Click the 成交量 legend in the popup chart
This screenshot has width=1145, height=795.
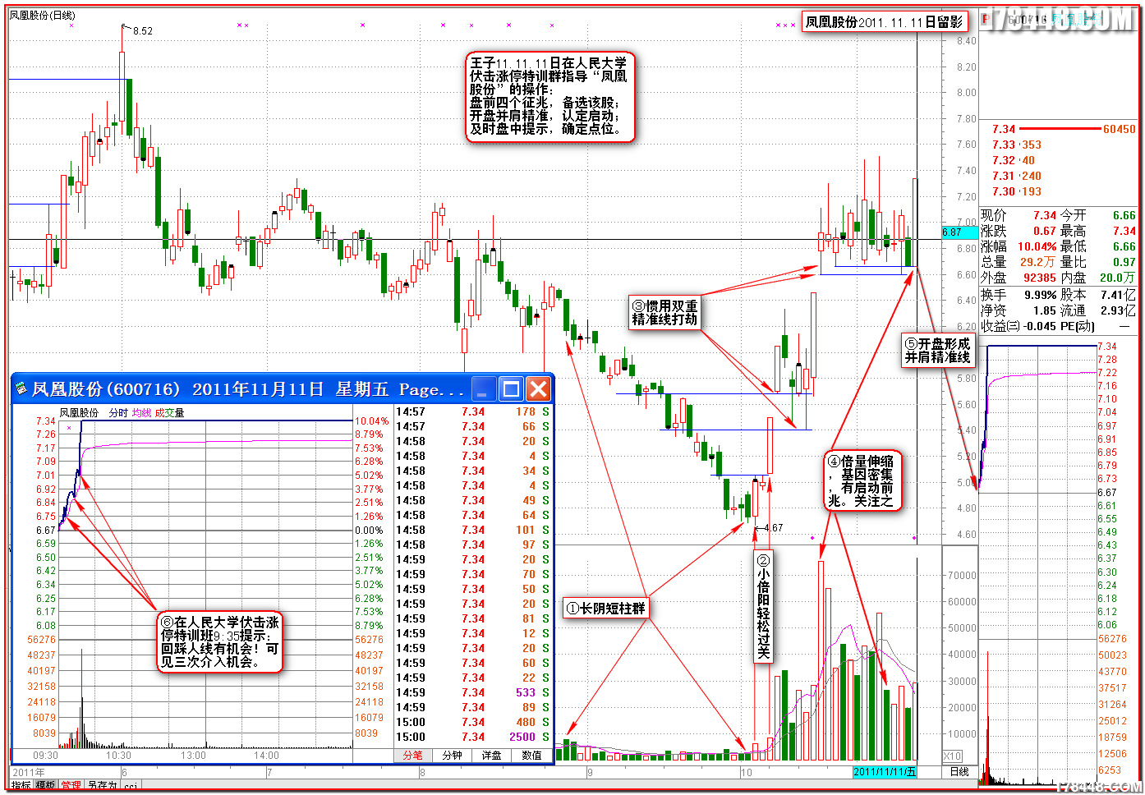(169, 413)
